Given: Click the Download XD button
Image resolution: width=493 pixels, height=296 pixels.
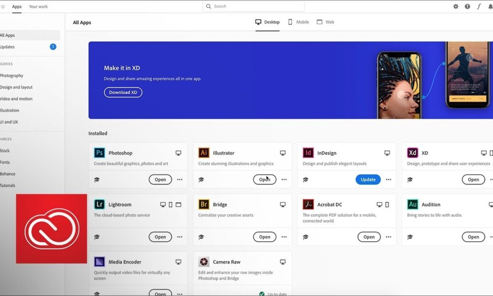Looking at the screenshot, I should [123, 92].
